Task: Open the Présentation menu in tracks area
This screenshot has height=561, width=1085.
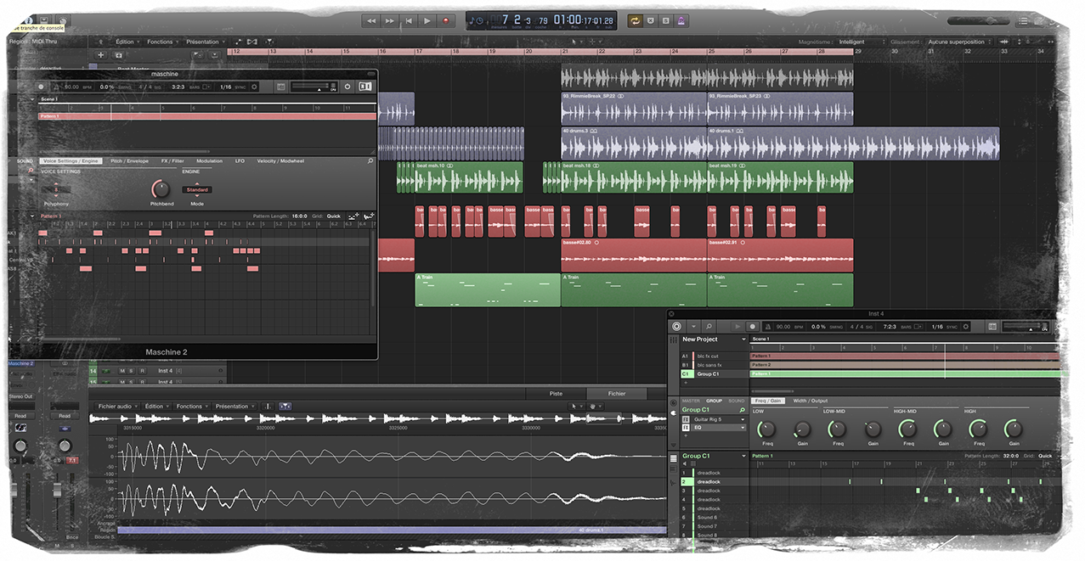Action: pos(205,42)
